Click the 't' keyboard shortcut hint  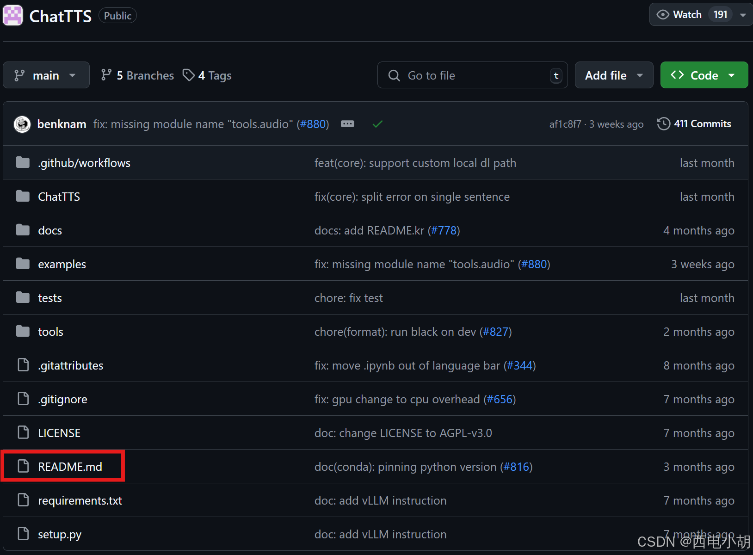556,75
